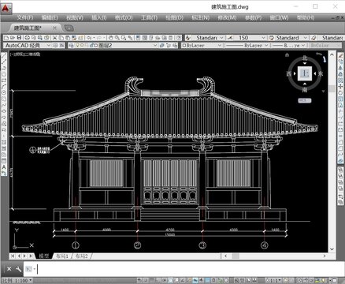Open the lineweight B...ye dropdown
The height and width of the screenshot is (284, 345).
click(x=302, y=45)
